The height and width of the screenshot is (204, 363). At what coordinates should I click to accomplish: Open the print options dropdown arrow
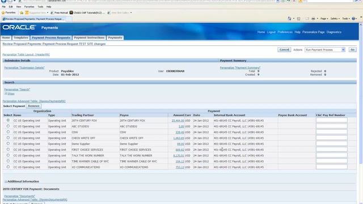point(318,19)
